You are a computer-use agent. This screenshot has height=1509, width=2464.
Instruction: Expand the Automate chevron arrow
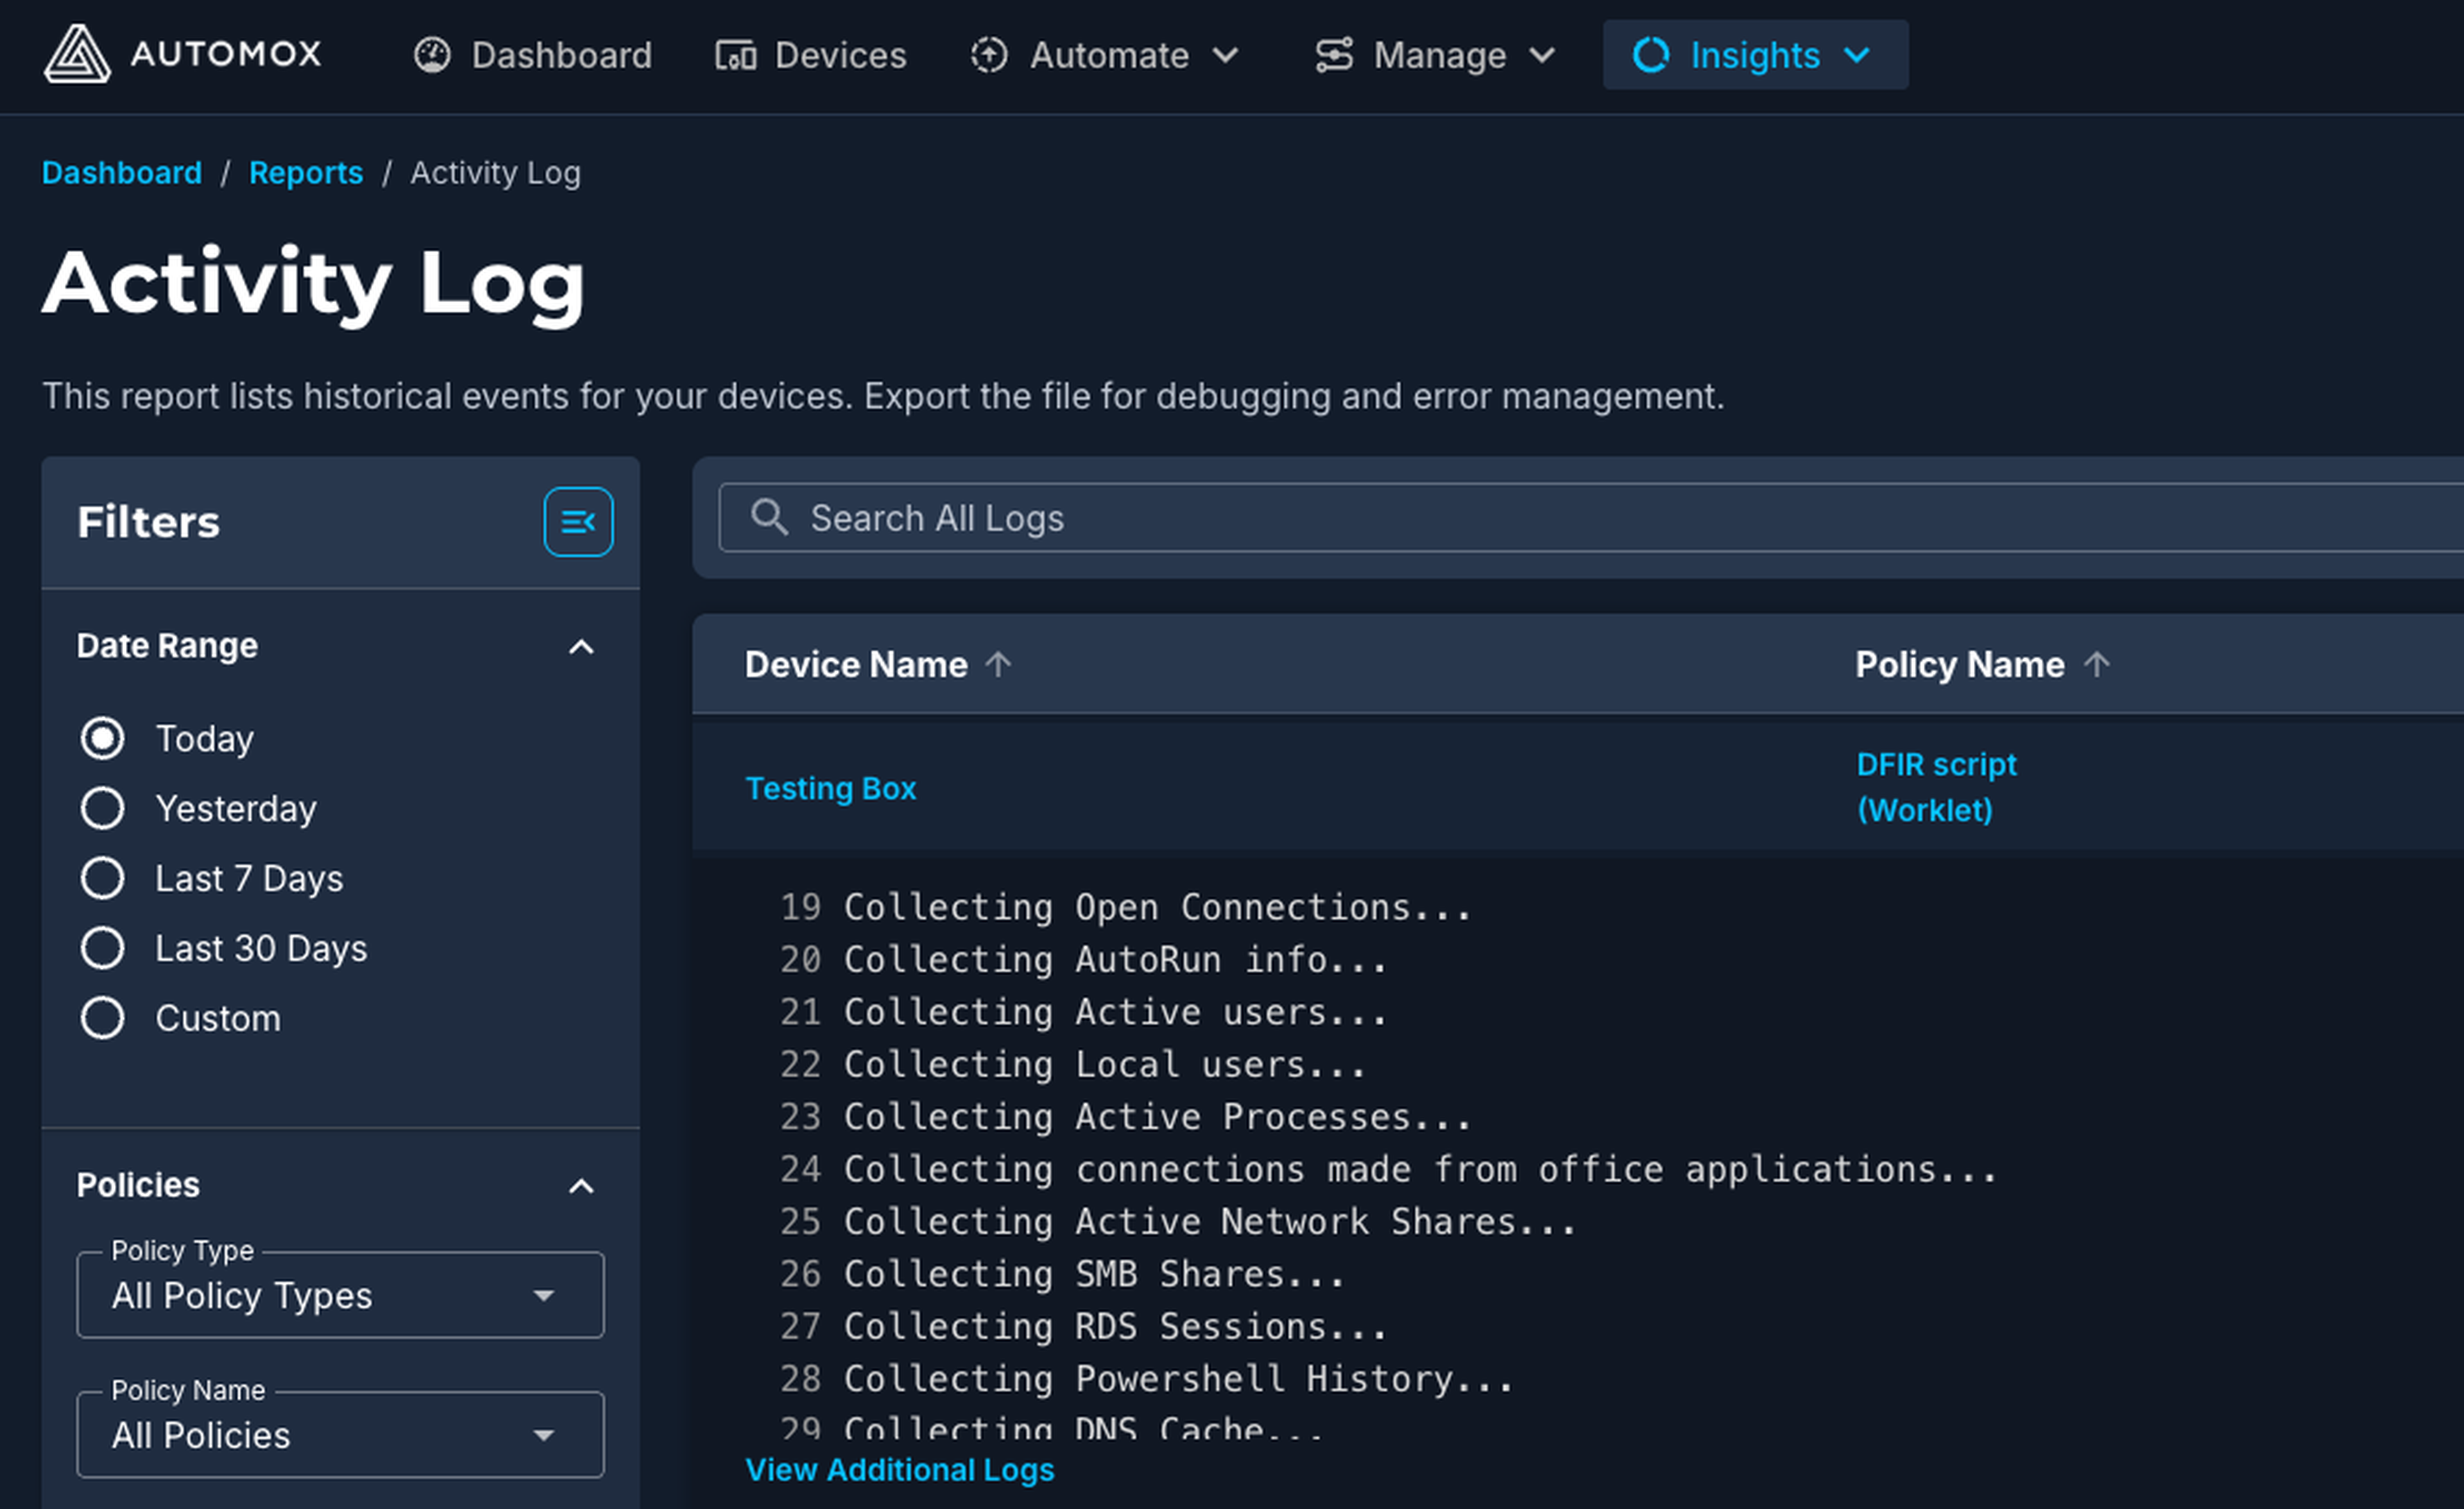1226,55
